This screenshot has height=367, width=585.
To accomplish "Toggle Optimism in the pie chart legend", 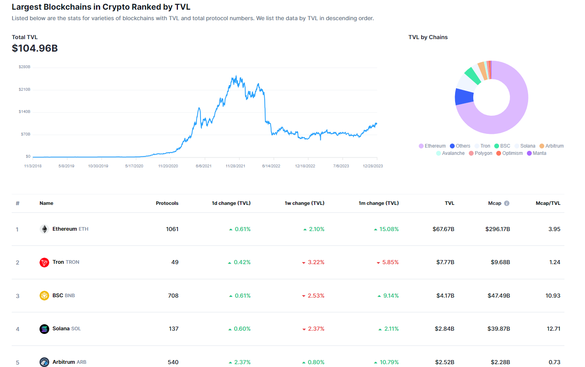I will pyautogui.click(x=510, y=153).
